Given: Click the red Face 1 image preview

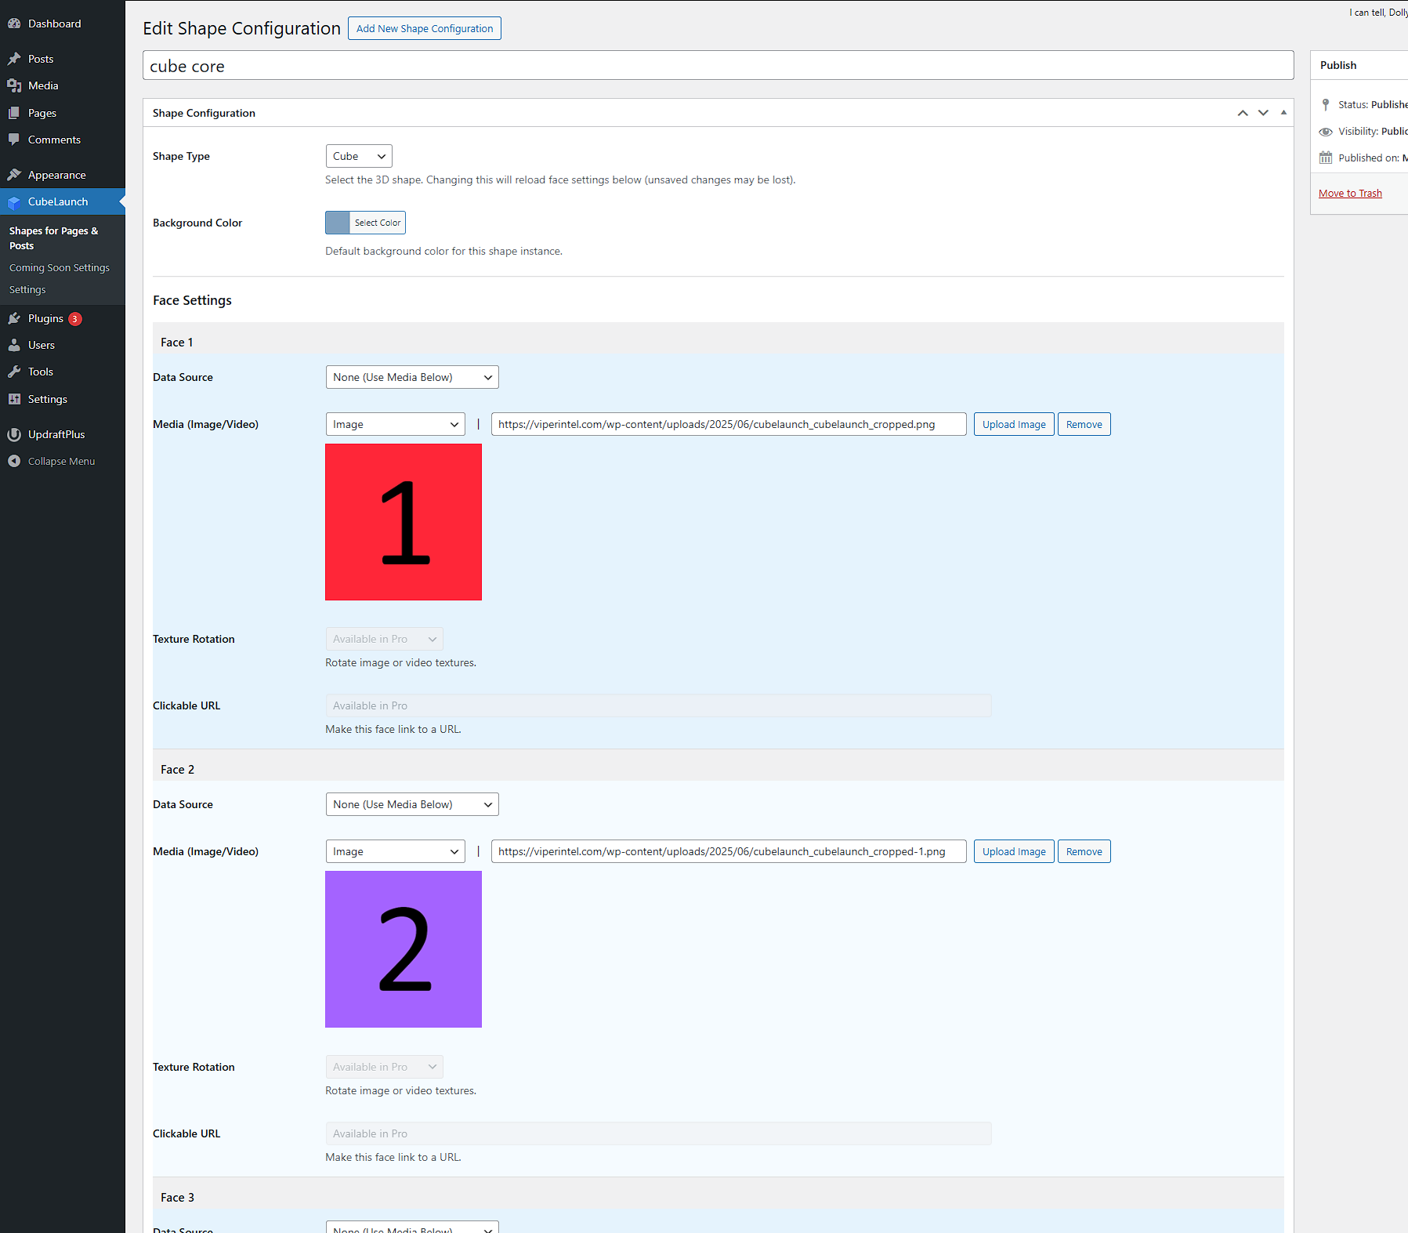Looking at the screenshot, I should tap(404, 522).
